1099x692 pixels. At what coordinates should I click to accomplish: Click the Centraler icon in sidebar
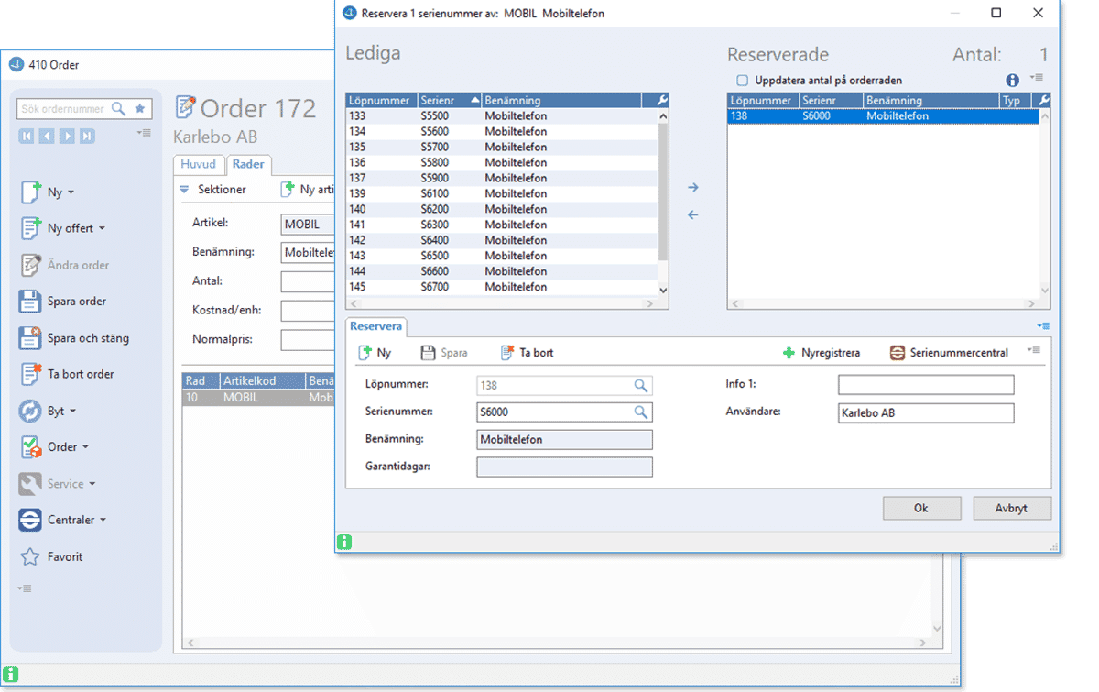click(30, 520)
